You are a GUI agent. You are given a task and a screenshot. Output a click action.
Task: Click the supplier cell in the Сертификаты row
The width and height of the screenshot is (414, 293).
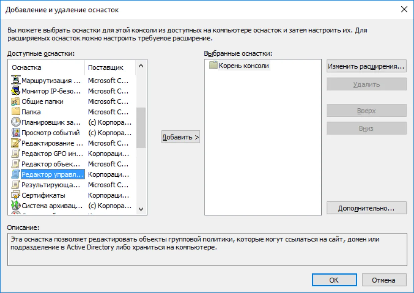[x=109, y=195]
